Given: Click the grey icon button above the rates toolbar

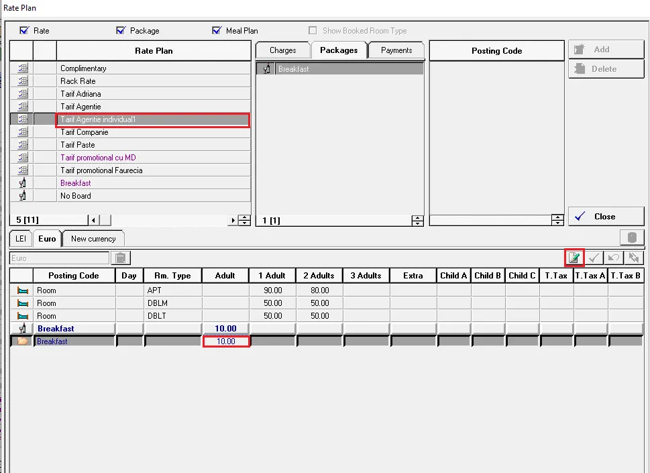Looking at the screenshot, I should [x=632, y=238].
